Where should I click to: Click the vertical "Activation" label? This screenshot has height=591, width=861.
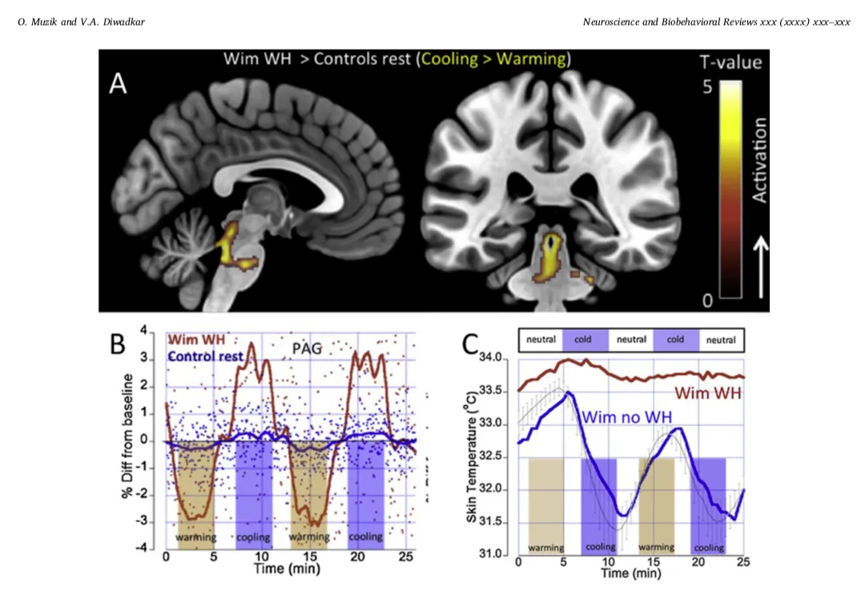click(758, 160)
